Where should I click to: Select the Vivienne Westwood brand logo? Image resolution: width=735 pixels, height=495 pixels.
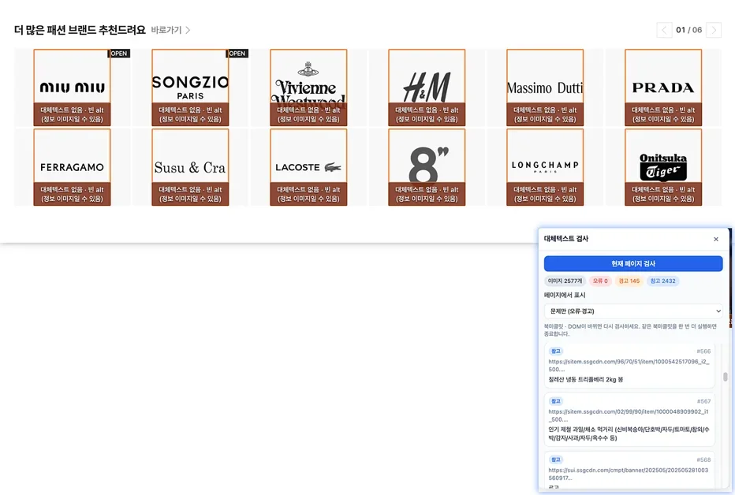[x=308, y=87]
